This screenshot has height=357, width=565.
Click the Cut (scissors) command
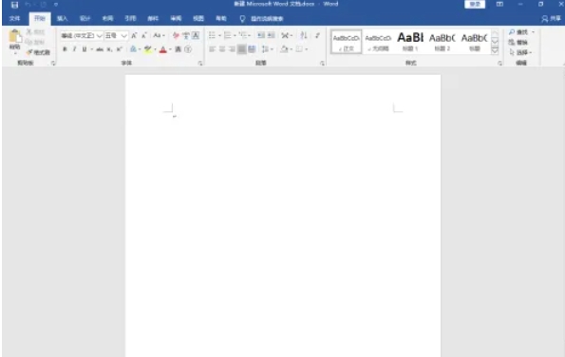[x=35, y=32]
